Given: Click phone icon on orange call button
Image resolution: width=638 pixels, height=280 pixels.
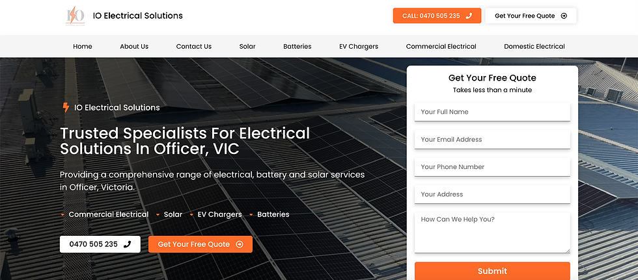Looking at the screenshot, I should (x=469, y=16).
